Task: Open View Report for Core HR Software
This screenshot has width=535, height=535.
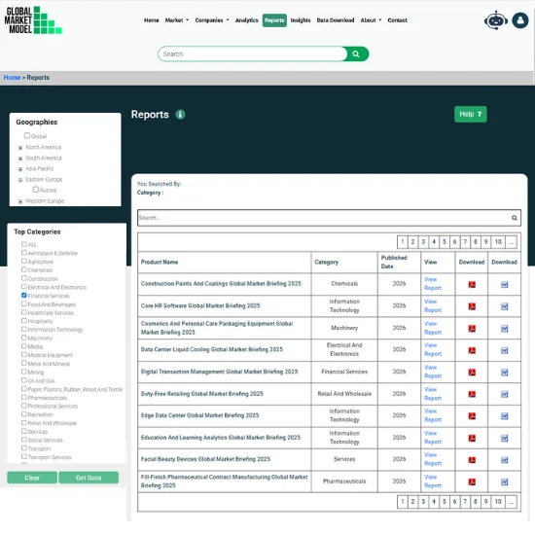Action: (433, 305)
